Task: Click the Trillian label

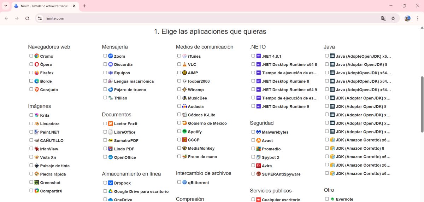Action: 120,98
